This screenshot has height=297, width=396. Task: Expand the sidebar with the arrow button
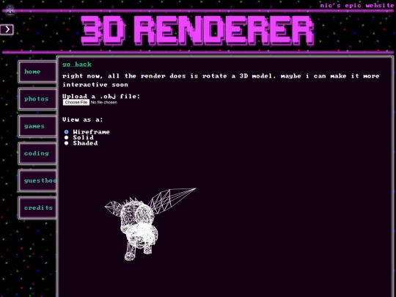click(7, 29)
